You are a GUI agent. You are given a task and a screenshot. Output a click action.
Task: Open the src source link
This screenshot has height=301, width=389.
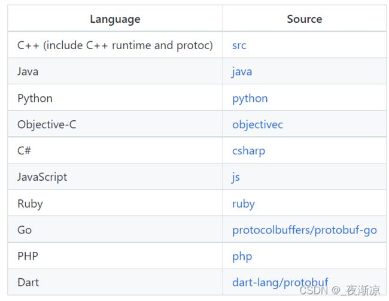239,45
